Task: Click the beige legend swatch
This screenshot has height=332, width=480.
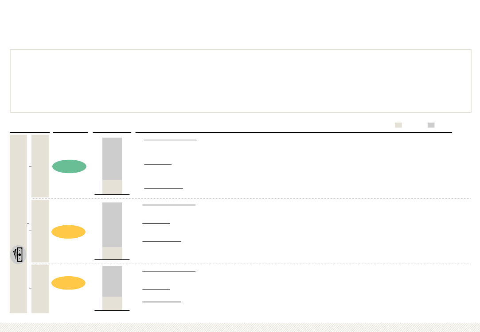Action: tap(398, 125)
